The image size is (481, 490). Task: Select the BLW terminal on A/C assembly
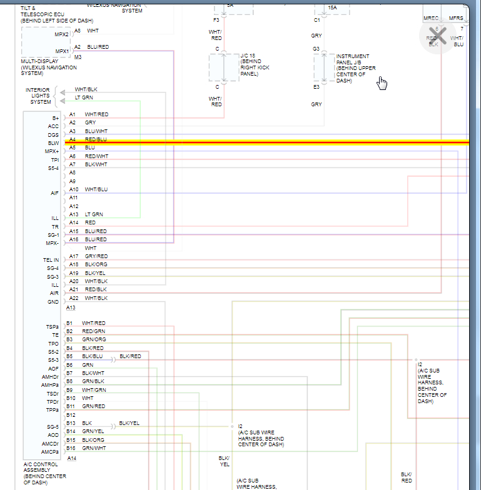click(53, 143)
